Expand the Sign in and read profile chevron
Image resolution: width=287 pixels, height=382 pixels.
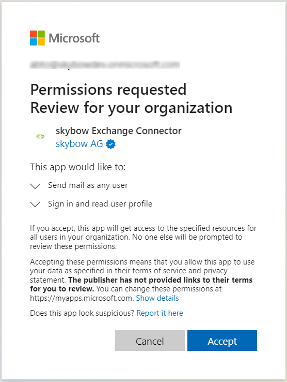(x=35, y=204)
